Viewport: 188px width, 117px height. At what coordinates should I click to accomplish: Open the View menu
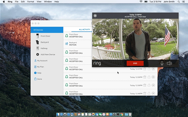pyautogui.click(x=39, y=2)
